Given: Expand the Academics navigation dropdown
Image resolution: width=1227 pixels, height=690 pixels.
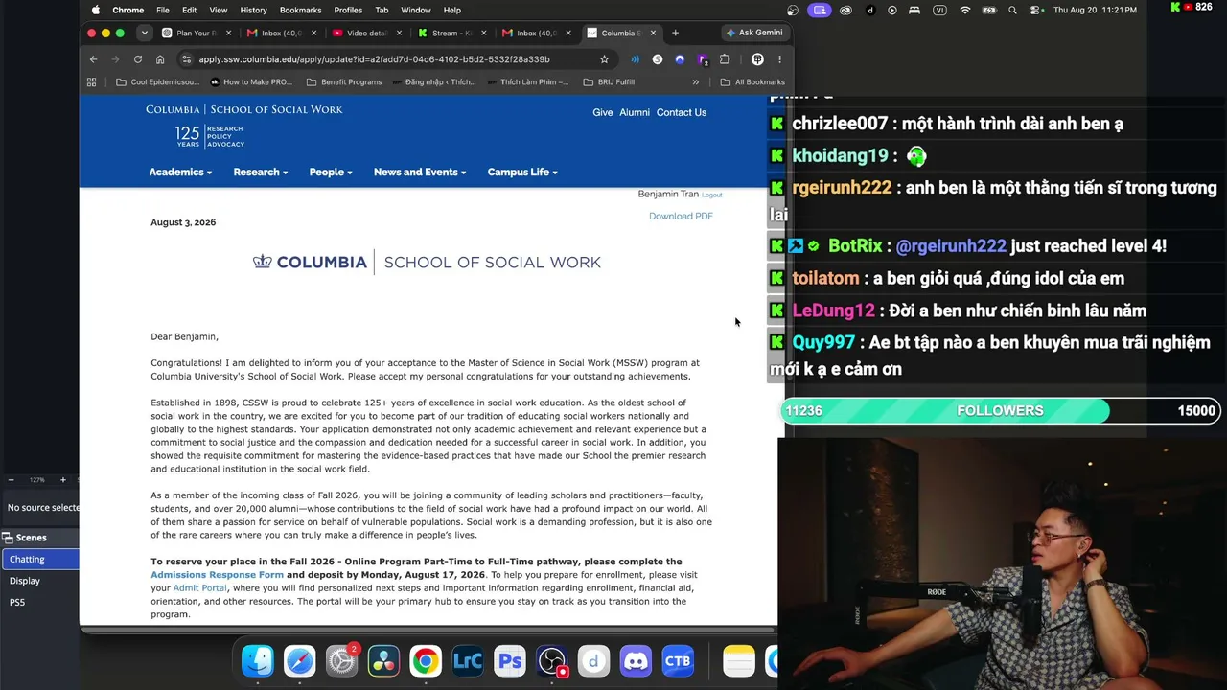Looking at the screenshot, I should click(180, 172).
